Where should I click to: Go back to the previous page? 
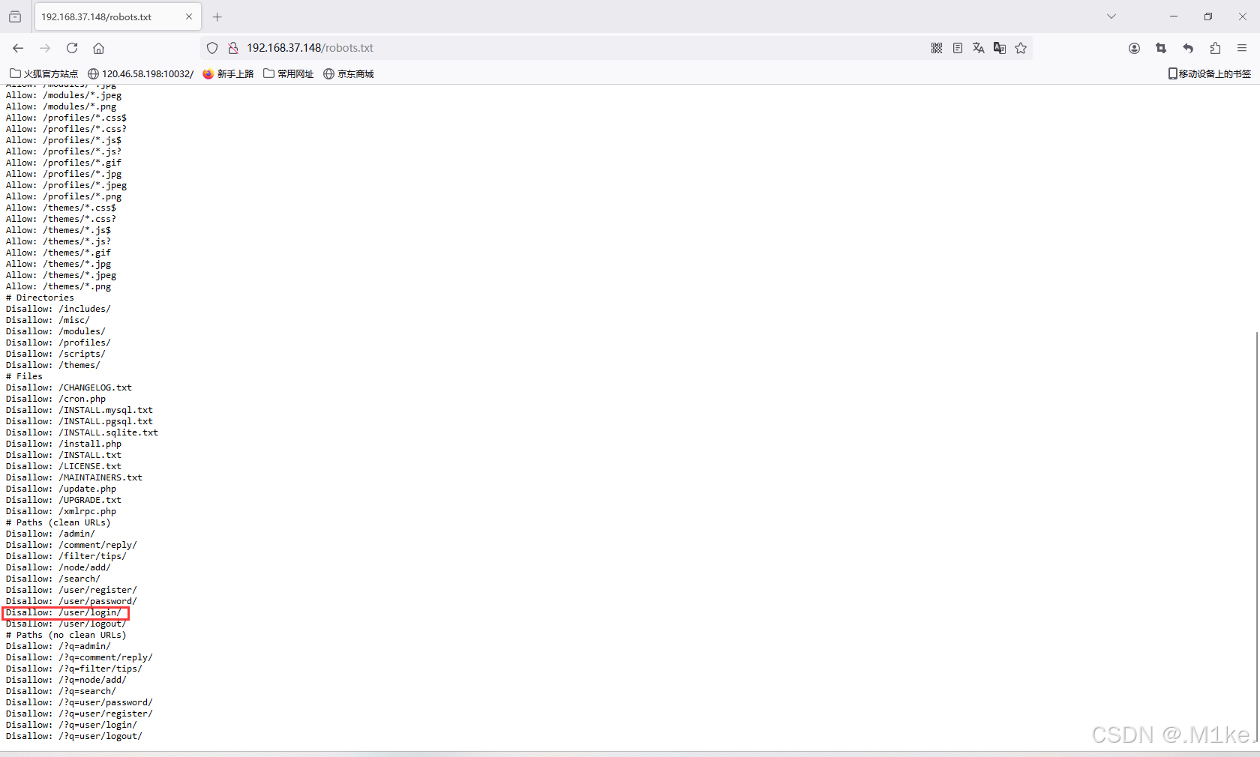pyautogui.click(x=18, y=48)
